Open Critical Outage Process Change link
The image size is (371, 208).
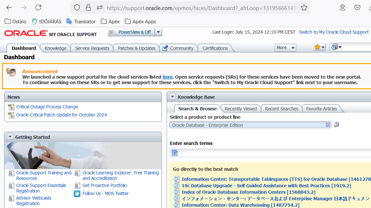click(x=47, y=107)
